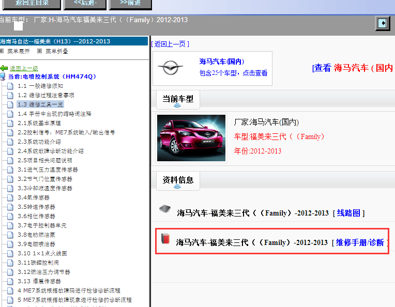Click text 车型:福美来三代 ((Family)
Viewport: 395px width, 307px height.
coord(279,137)
